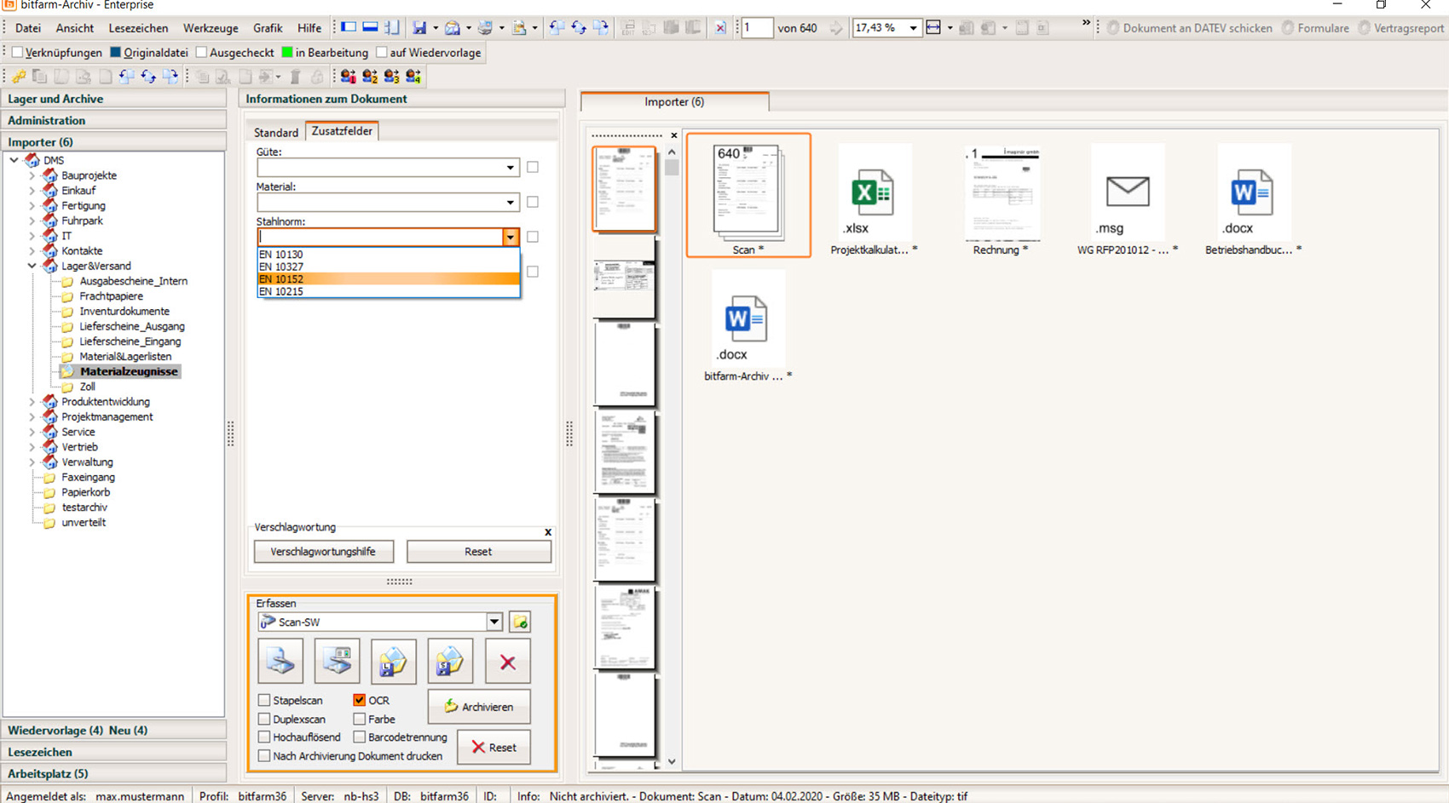This screenshot has width=1449, height=803.
Task: Click the Archivieren button
Action: (479, 707)
